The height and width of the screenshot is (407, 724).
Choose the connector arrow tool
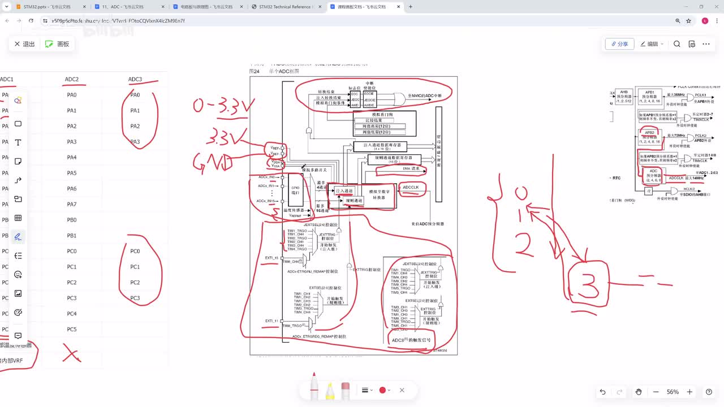point(18,180)
